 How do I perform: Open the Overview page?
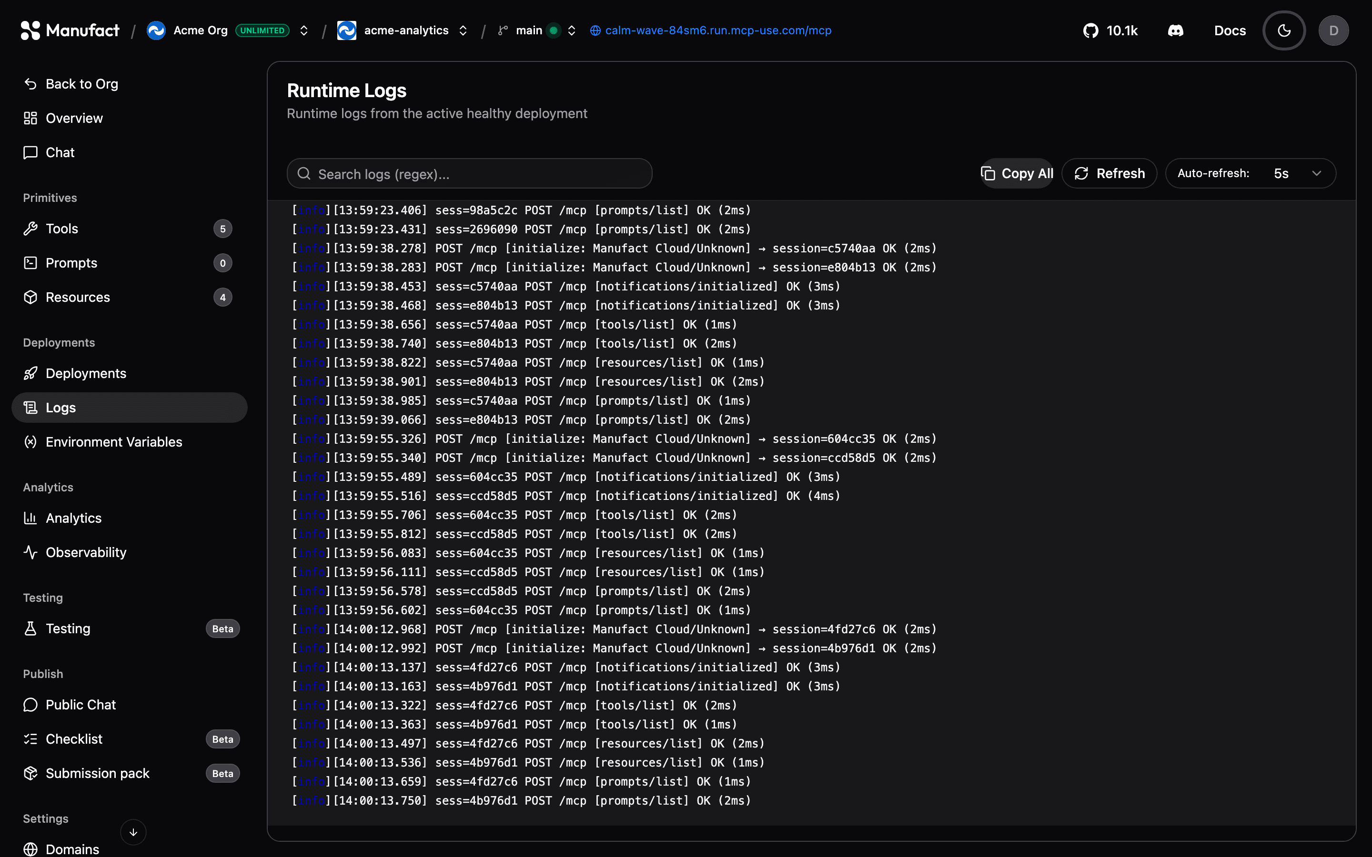coord(129,118)
